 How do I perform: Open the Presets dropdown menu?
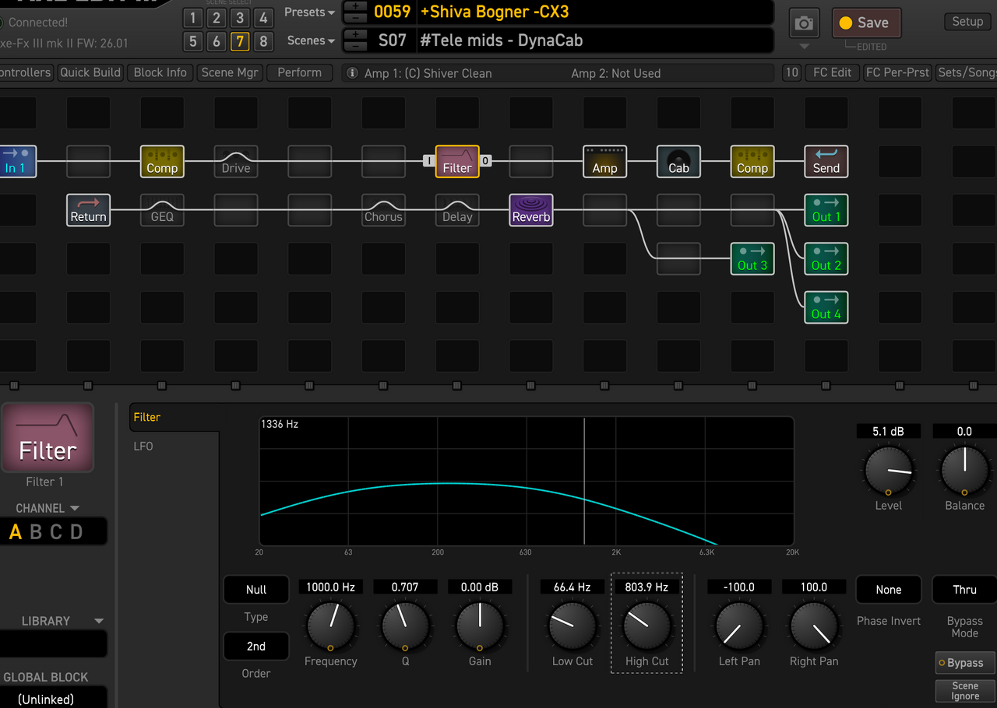(x=310, y=12)
